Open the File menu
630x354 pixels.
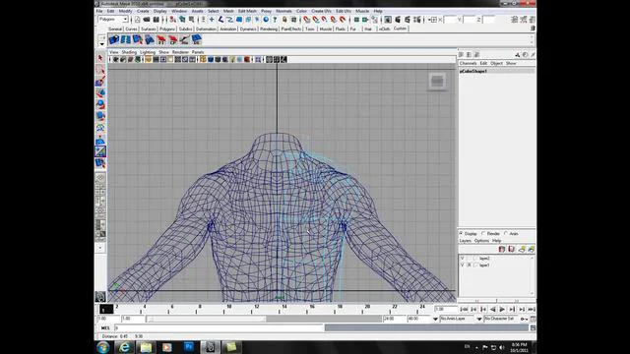click(x=99, y=11)
